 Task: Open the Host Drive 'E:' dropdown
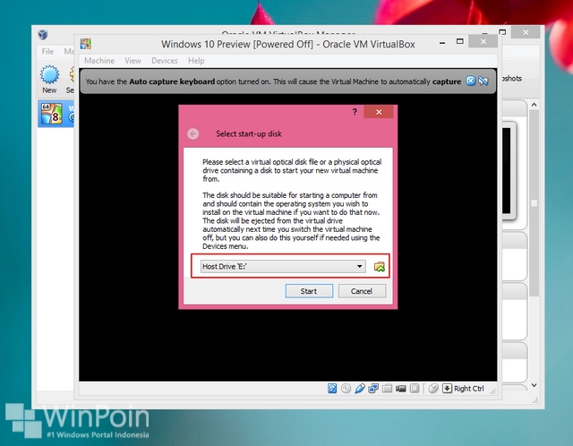(x=283, y=267)
